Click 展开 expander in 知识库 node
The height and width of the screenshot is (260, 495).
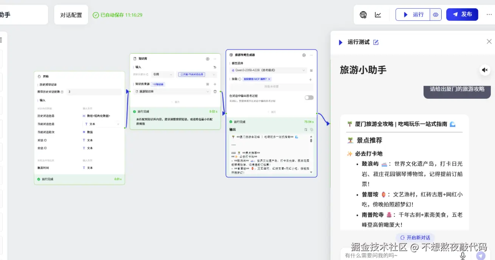click(x=175, y=102)
